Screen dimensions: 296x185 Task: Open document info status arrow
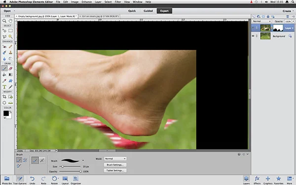[x=56, y=150]
